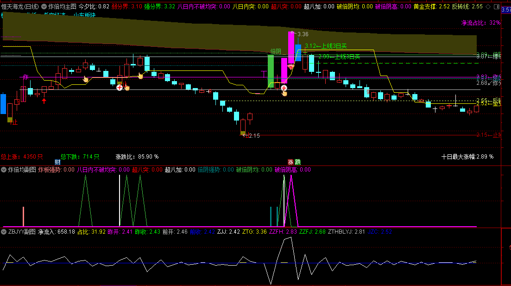Viewport: 511px width, 286px height.
Task: Click the green 跌 marker icon
Action: click(297, 162)
